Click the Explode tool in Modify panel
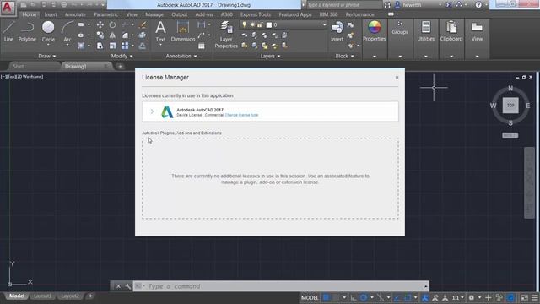 point(143,35)
